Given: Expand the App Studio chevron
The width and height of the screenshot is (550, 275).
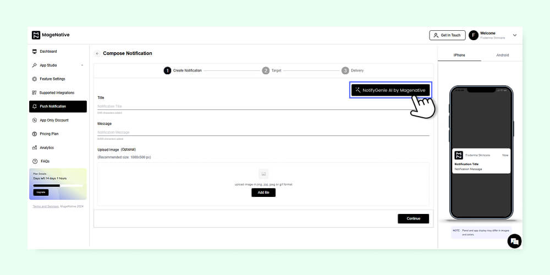Looking at the screenshot, I should click(x=82, y=65).
